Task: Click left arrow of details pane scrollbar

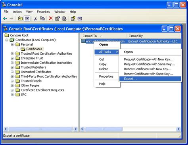Action: click(x=82, y=129)
